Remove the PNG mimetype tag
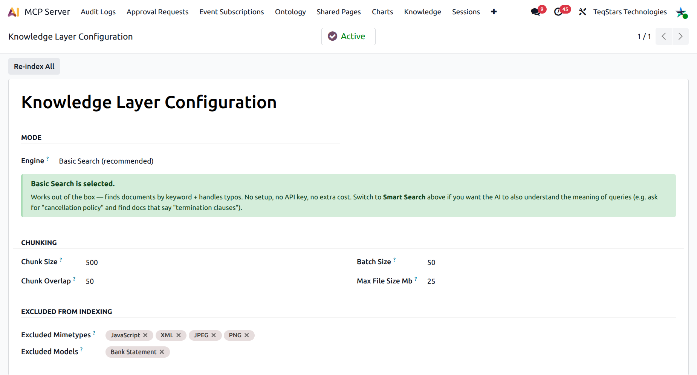Image resolution: width=697 pixels, height=375 pixels. pyautogui.click(x=247, y=335)
